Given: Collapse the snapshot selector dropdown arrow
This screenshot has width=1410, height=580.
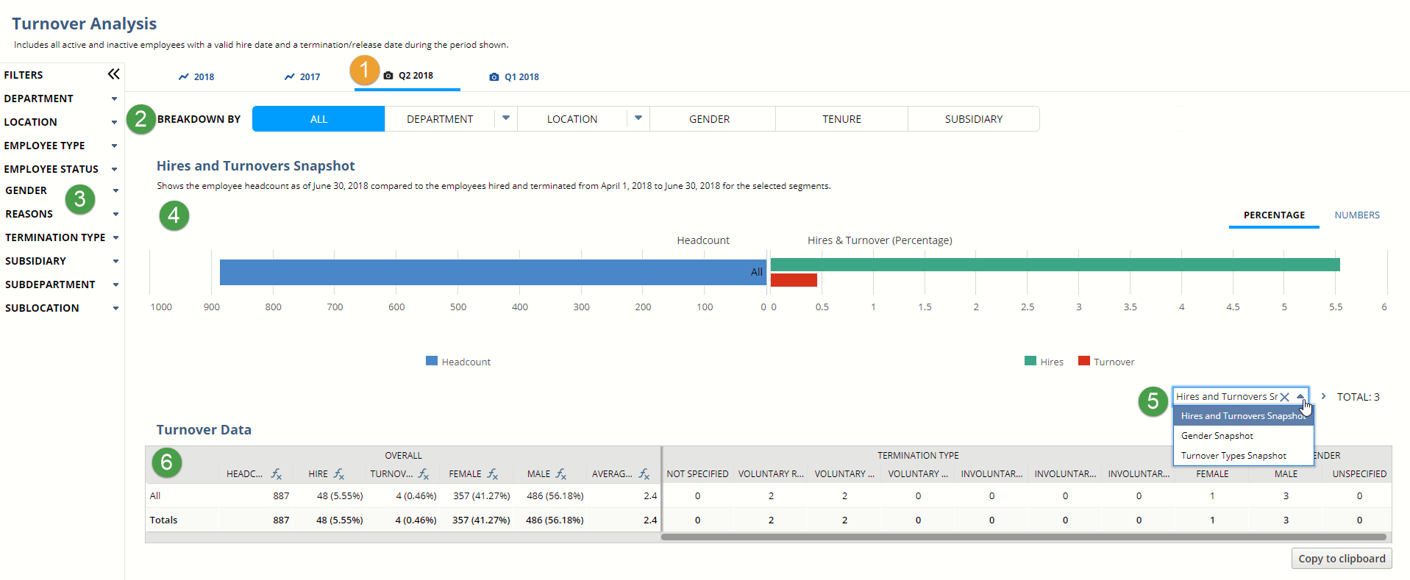Looking at the screenshot, I should (x=1300, y=396).
